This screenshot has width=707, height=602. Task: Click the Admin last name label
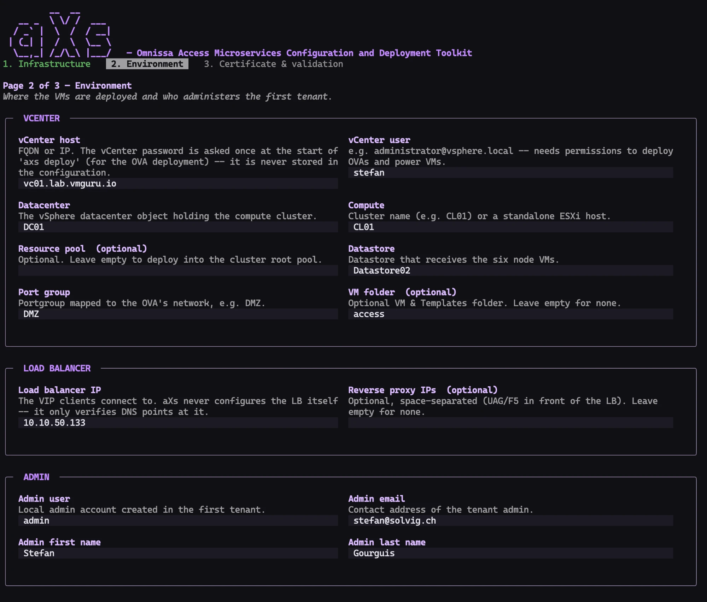click(x=387, y=542)
